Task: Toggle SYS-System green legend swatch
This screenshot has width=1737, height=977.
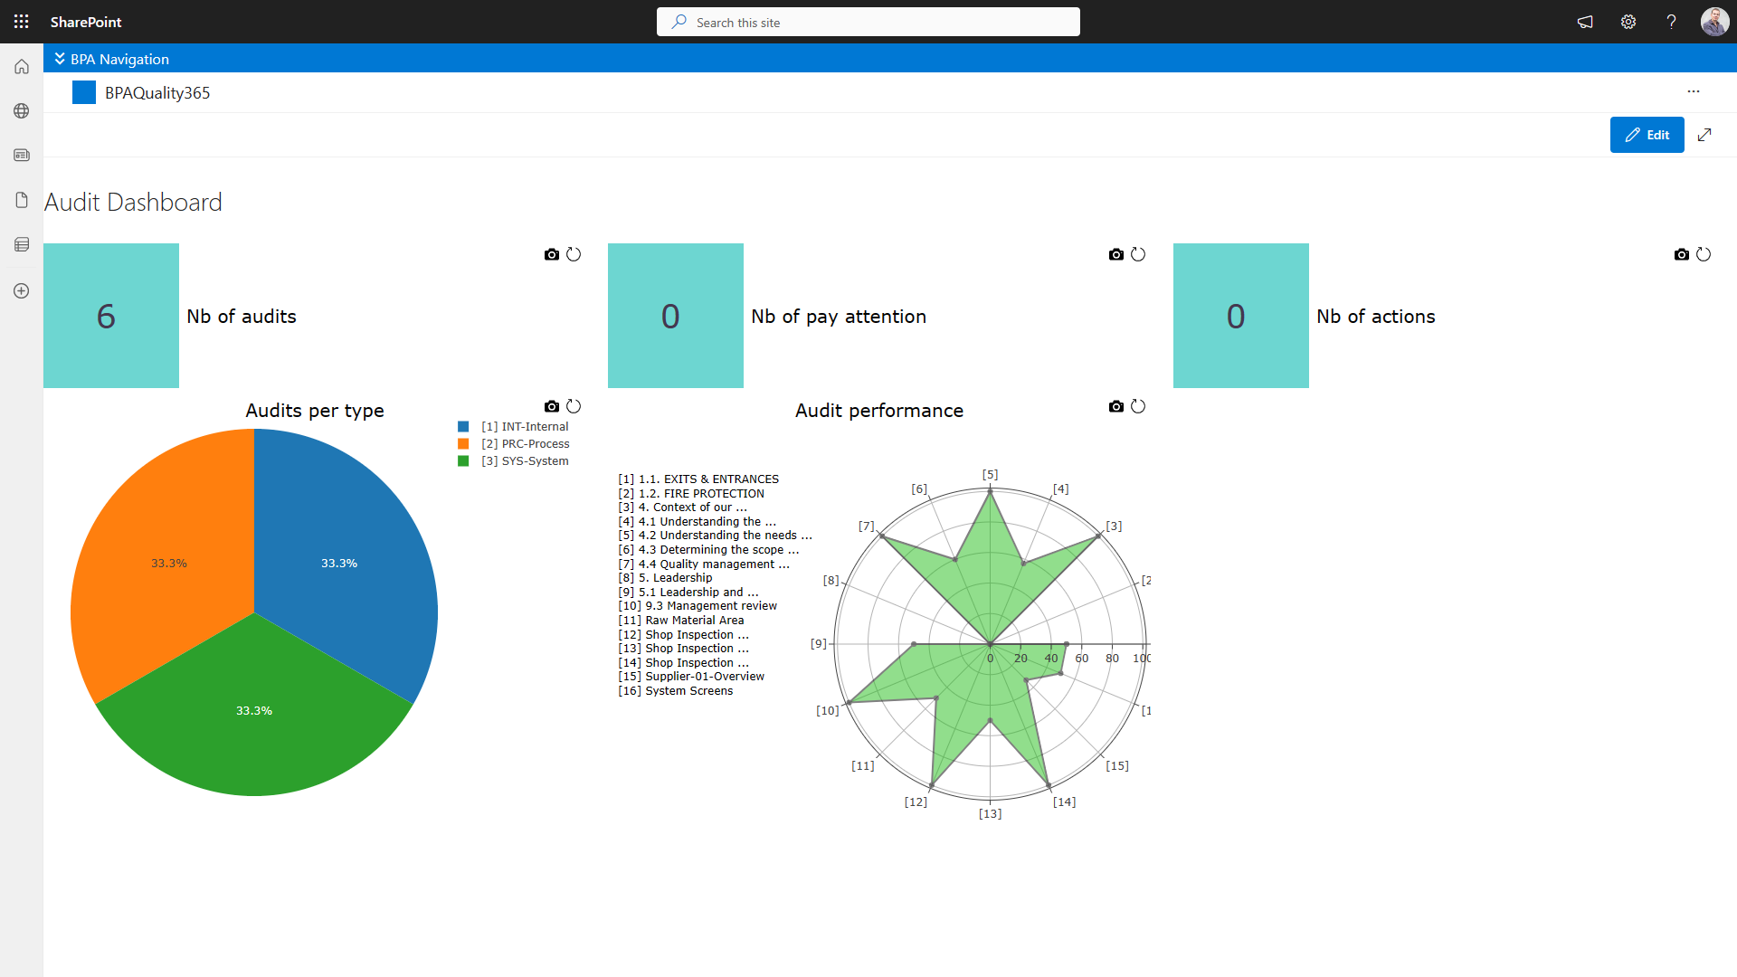Action: 463,460
